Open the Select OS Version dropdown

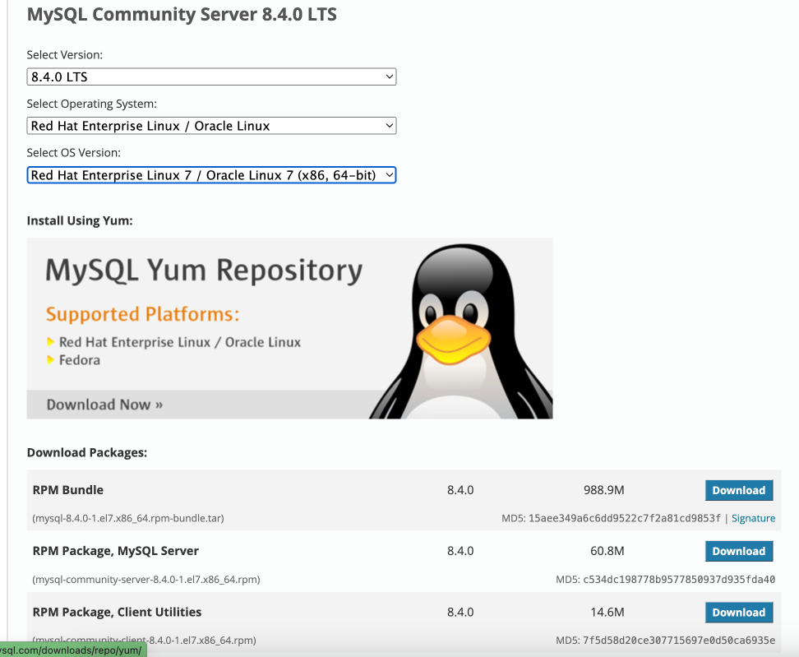click(x=211, y=174)
